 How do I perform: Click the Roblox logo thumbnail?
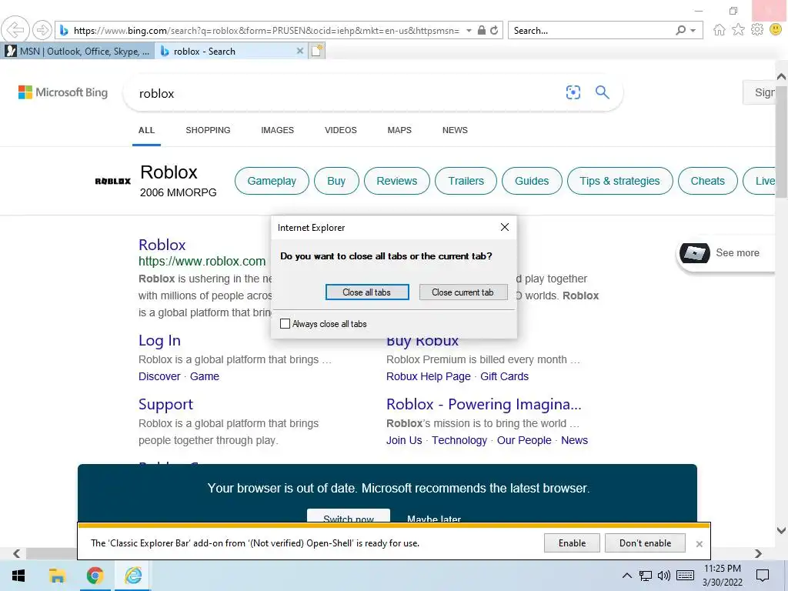[112, 181]
